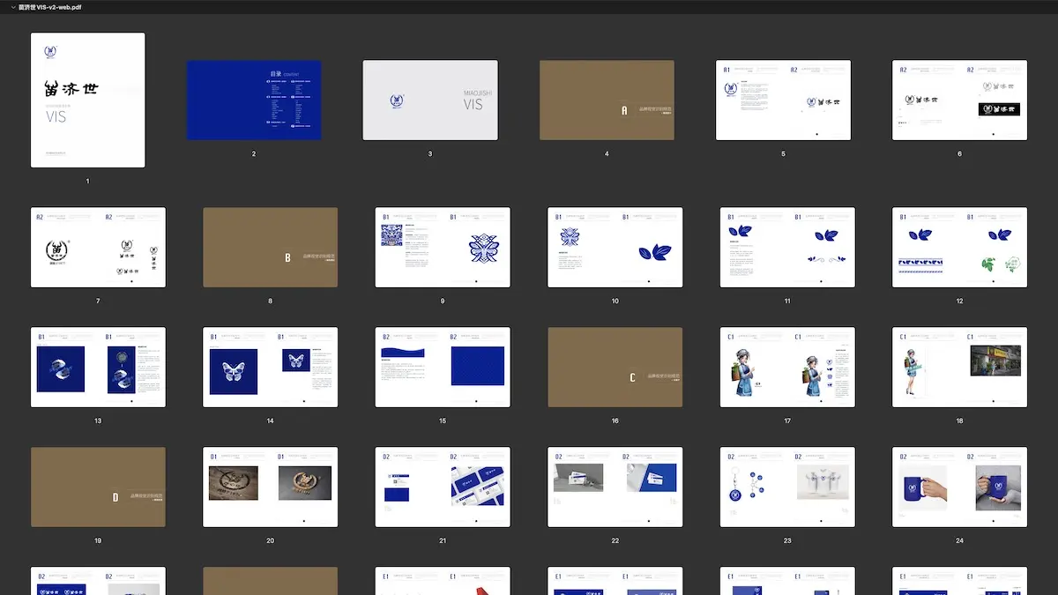Open the page 17 mascot thumbnail
Viewport: 1058px width, 595px height.
click(787, 367)
